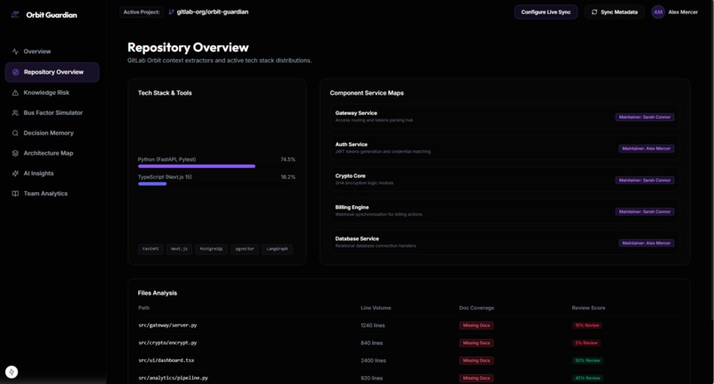Click the maintainer badge on Gateway Service
Viewport: 714px width, 384px height.
coord(644,117)
